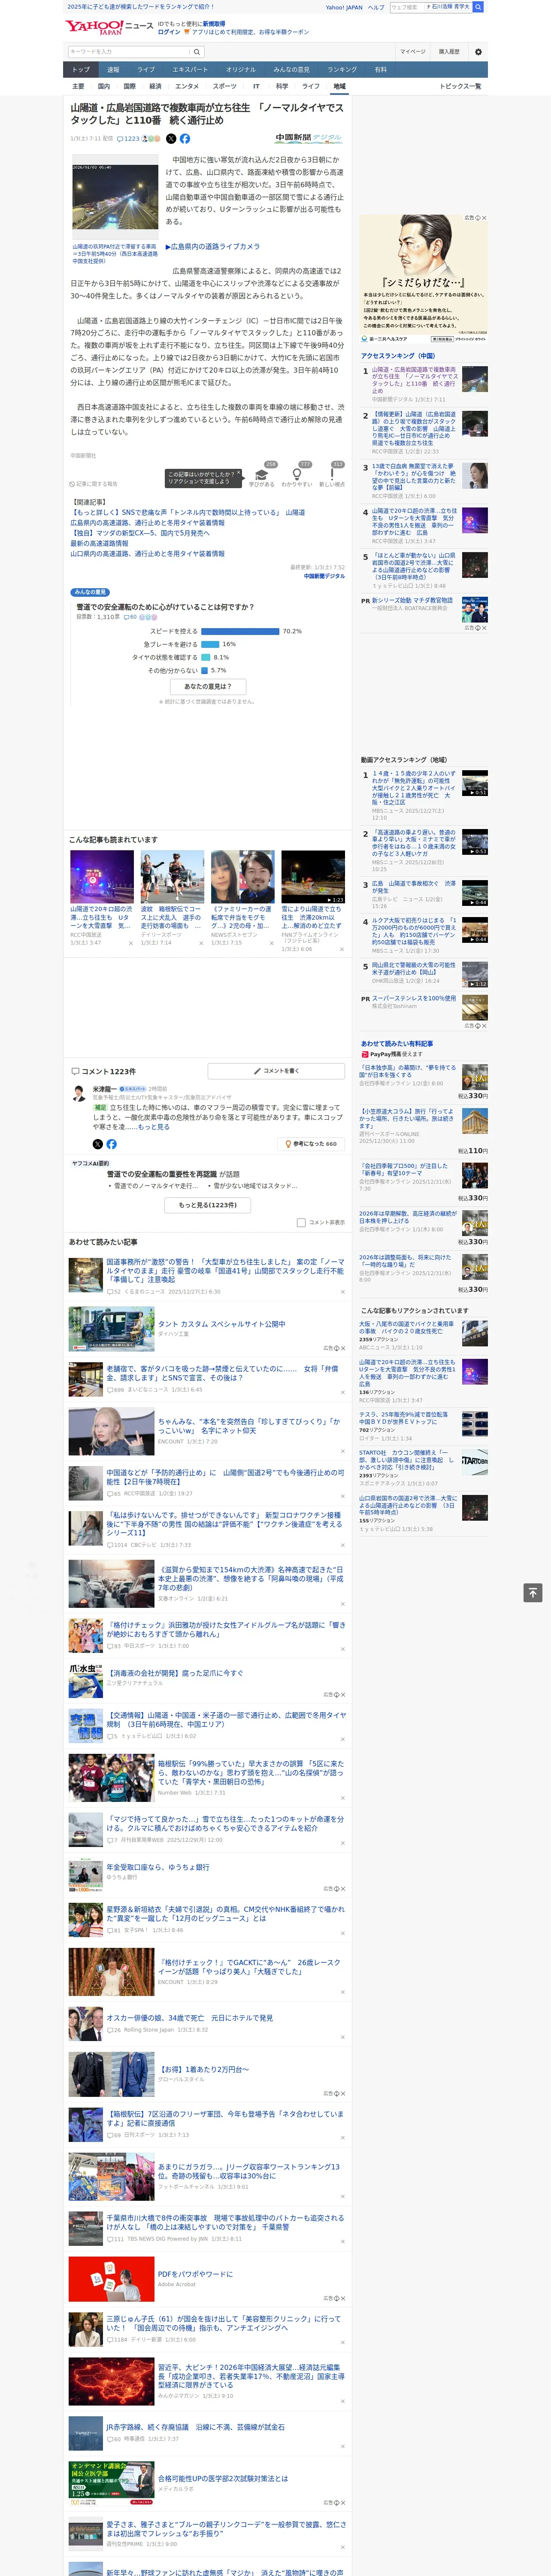
Task: Open the 有料 tab
Action: [380, 70]
